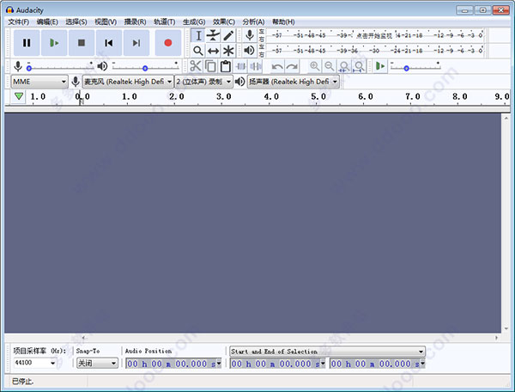Open the 麦克风 recording device dropdown
The width and height of the screenshot is (515, 392).
pyautogui.click(x=128, y=82)
